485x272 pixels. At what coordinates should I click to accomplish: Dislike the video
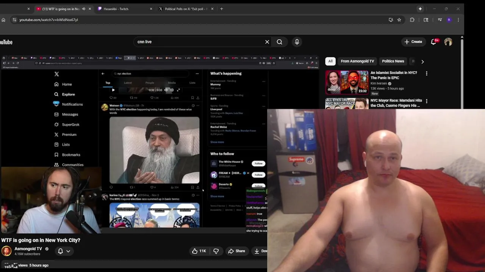(x=216, y=251)
